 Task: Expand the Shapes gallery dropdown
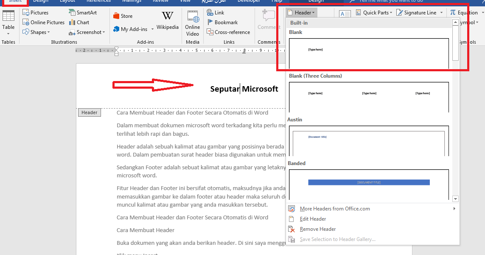pyautogui.click(x=48, y=32)
